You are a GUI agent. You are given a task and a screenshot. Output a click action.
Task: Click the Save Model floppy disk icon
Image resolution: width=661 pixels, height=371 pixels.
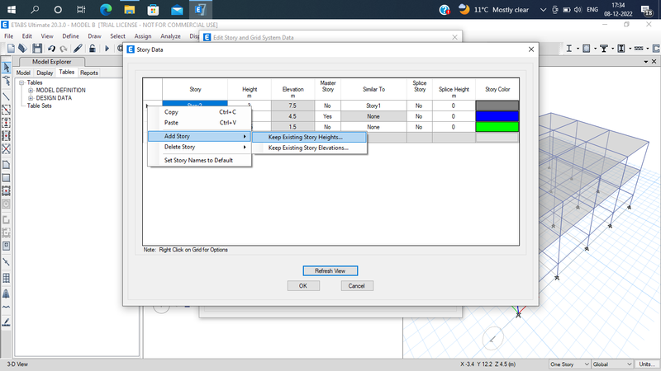pos(37,49)
